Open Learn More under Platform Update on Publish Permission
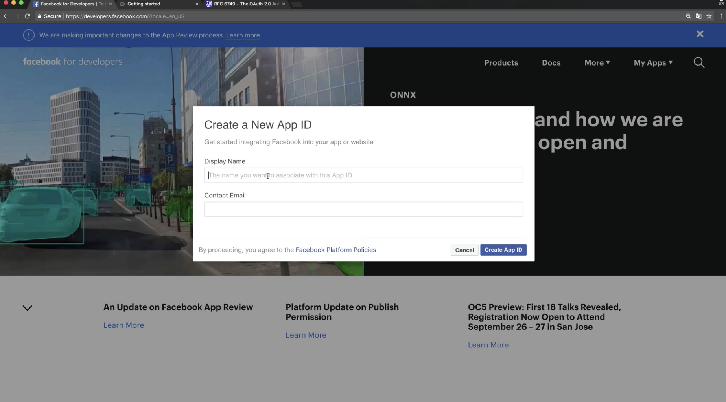Viewport: 726px width, 402px height. click(x=306, y=335)
